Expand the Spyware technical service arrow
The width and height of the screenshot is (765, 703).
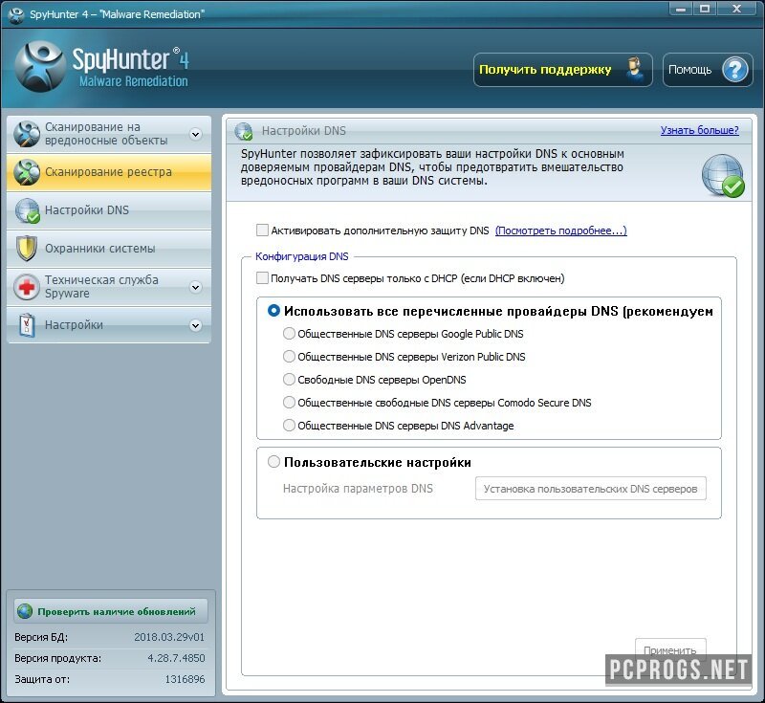pyautogui.click(x=196, y=287)
